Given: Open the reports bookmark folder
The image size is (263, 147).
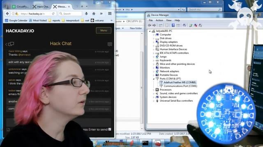Looking at the screenshot, I should pyautogui.click(x=54, y=20).
